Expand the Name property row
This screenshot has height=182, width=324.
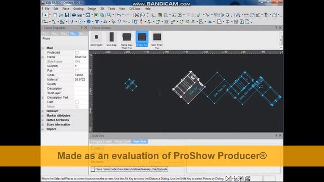pyautogui.click(x=43, y=57)
